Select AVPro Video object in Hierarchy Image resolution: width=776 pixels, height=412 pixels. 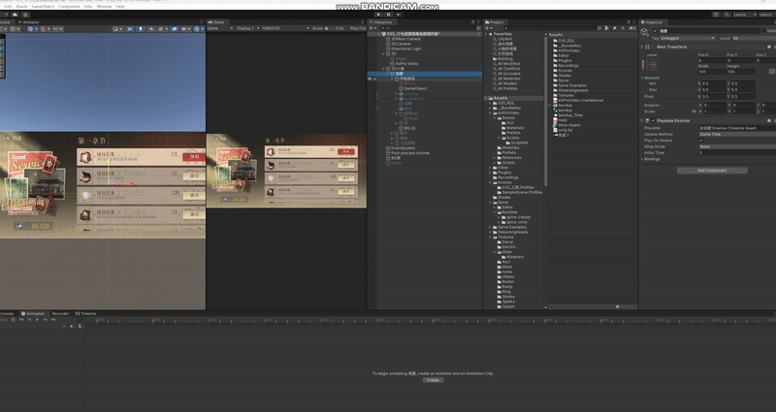tap(406, 63)
